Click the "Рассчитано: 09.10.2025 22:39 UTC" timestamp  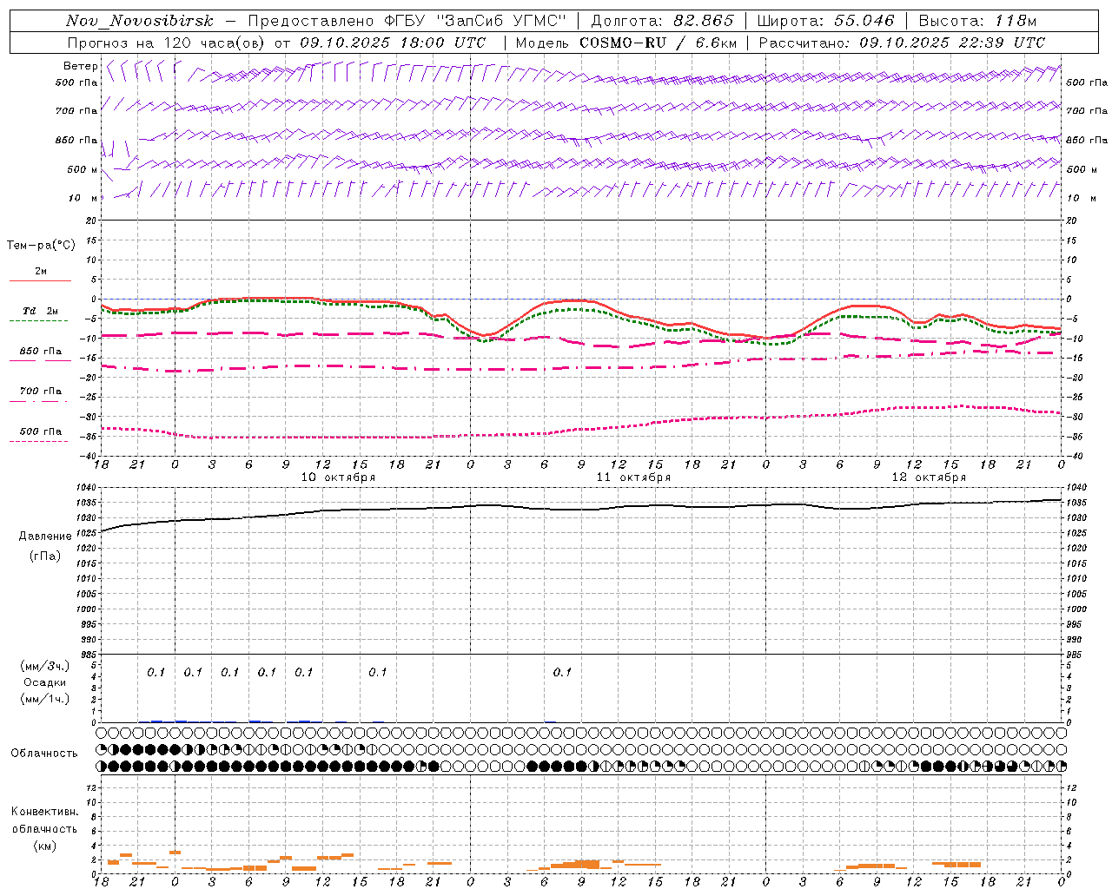[902, 43]
